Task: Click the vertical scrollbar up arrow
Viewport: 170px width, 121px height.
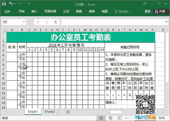Action: click(167, 30)
